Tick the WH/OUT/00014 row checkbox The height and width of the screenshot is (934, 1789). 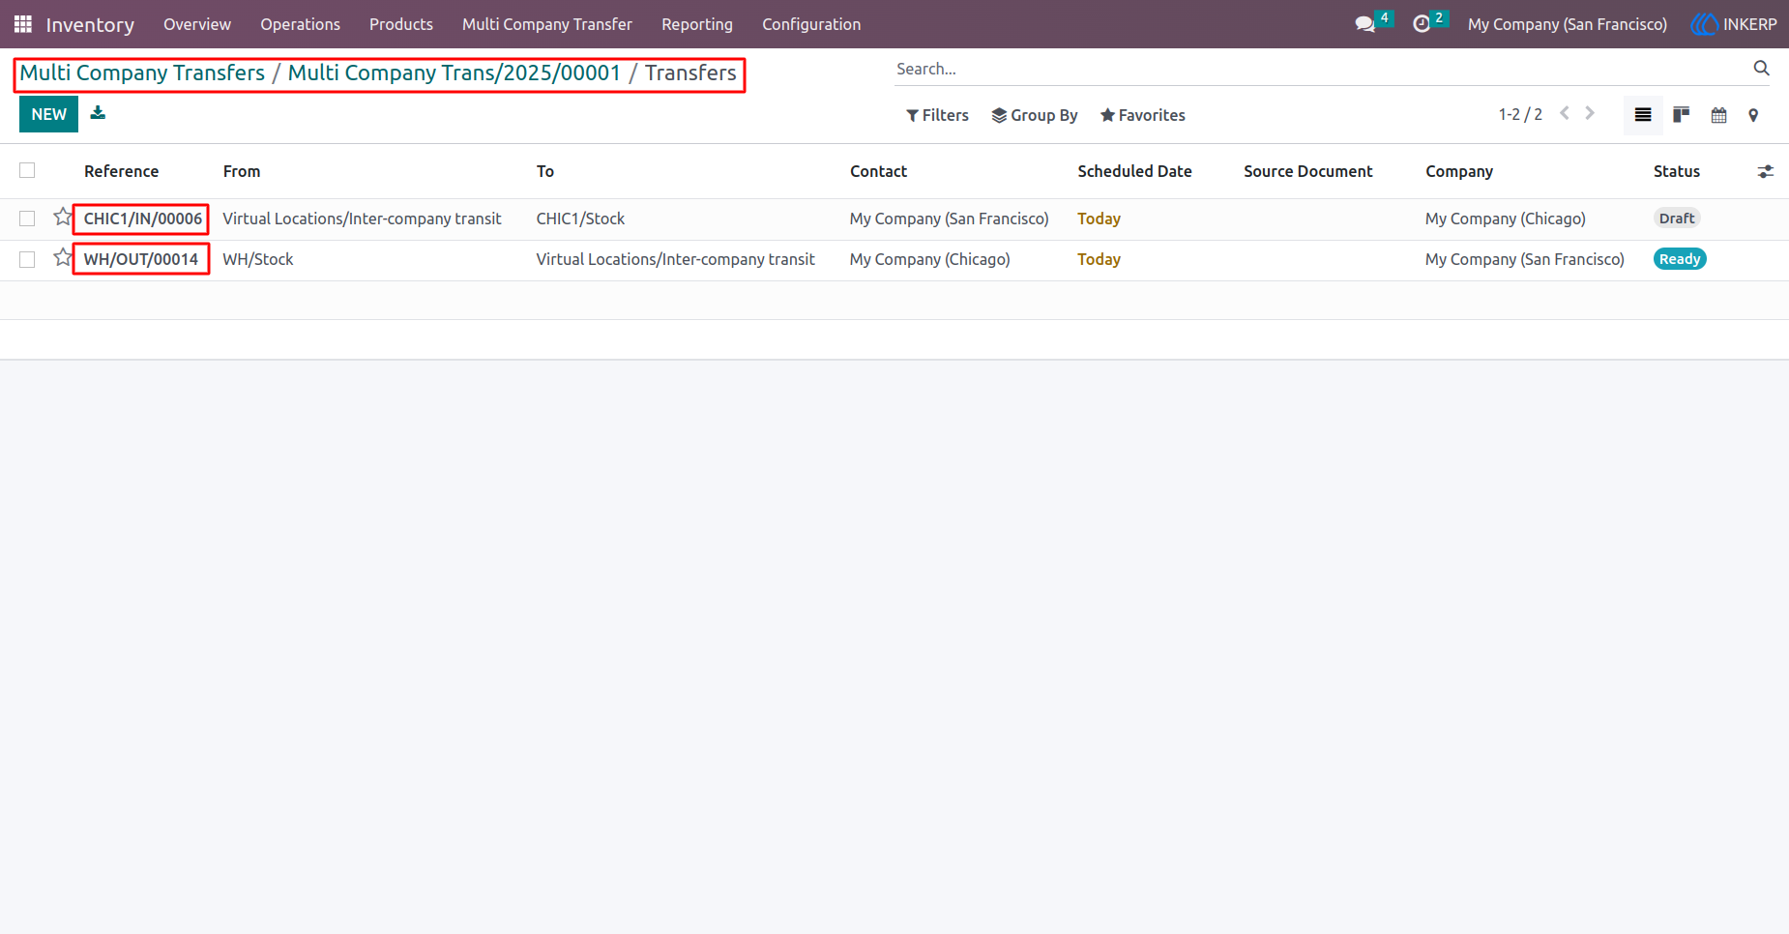(27, 259)
